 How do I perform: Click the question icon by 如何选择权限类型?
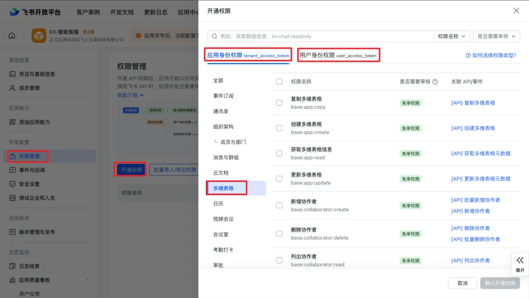pos(468,55)
